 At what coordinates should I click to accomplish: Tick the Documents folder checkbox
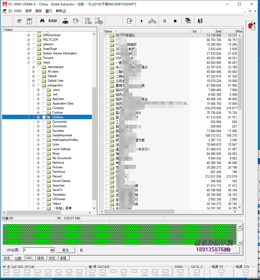[44, 122]
